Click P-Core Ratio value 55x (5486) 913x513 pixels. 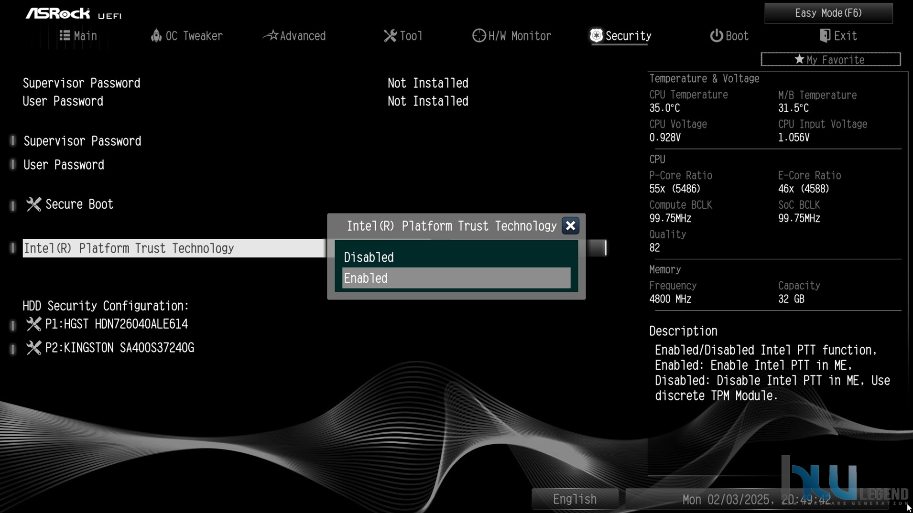pyautogui.click(x=674, y=189)
